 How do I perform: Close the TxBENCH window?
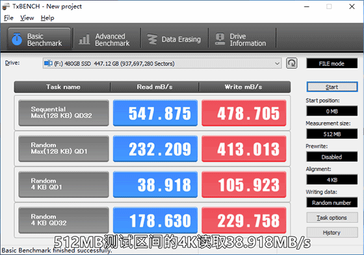click(x=352, y=6)
